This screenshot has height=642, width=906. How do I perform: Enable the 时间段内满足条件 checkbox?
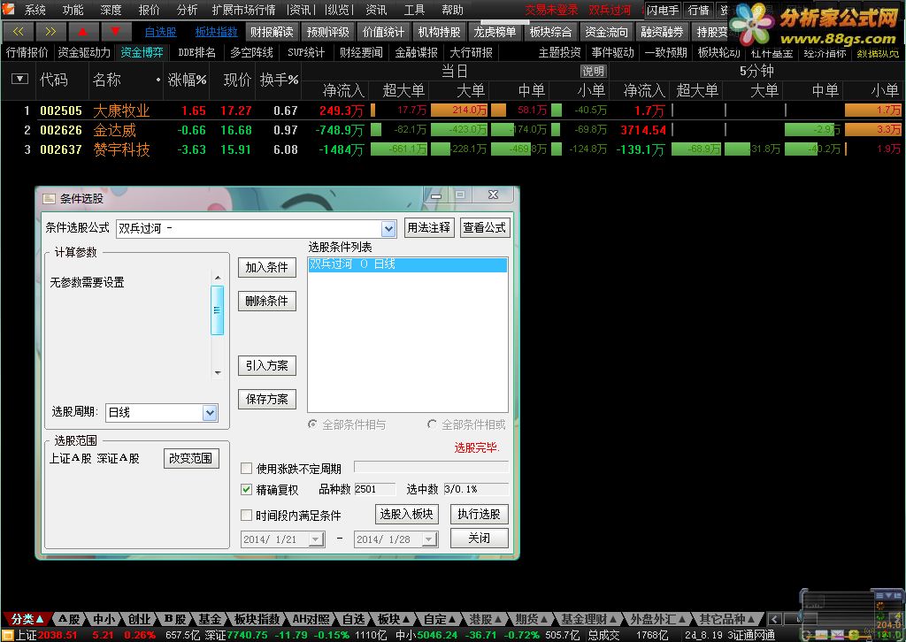point(247,515)
